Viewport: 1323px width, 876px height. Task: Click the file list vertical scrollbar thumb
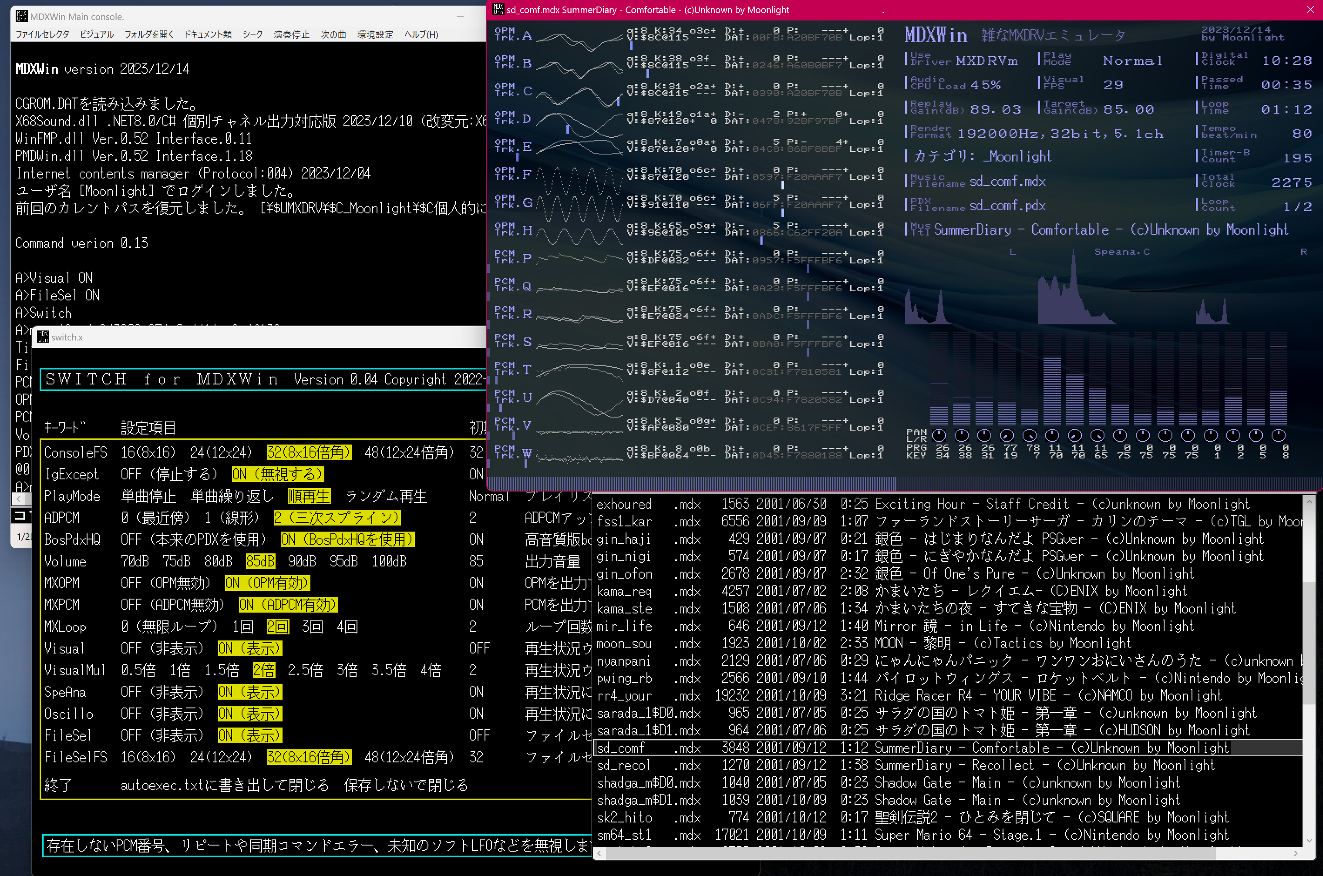click(1309, 643)
